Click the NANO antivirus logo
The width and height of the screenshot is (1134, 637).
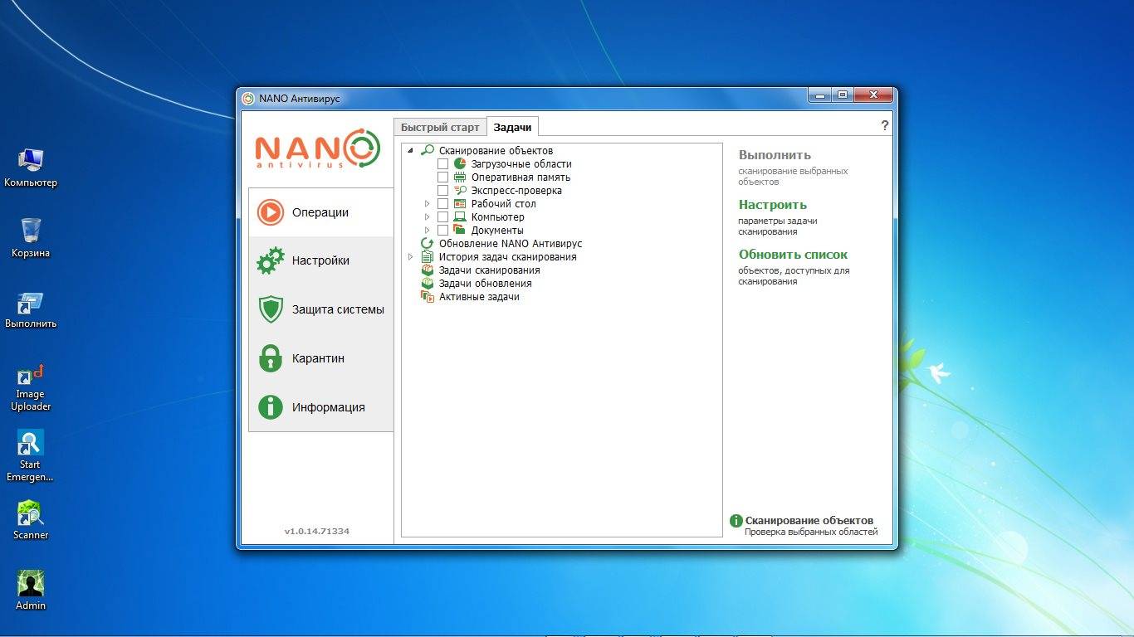click(317, 149)
